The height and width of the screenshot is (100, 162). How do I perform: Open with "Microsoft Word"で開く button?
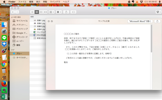tap(140, 21)
